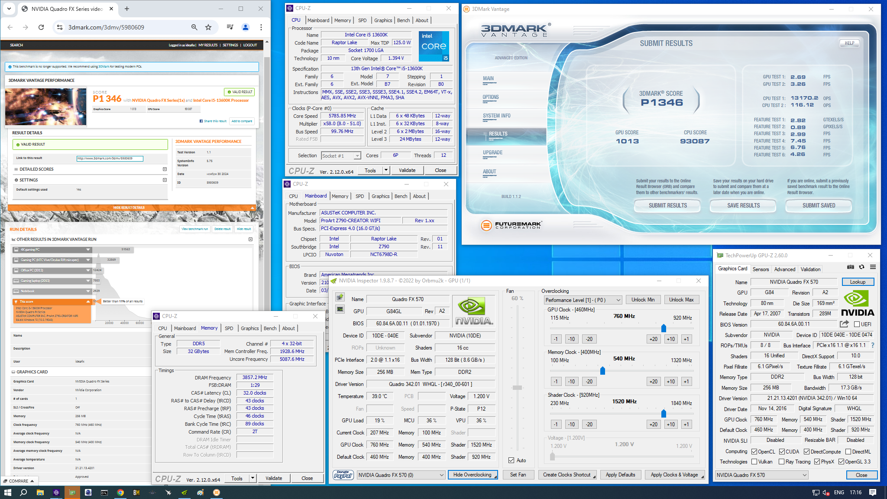This screenshot has width=887, height=499.
Task: Click the Shader Clock slider handle in NVIDIA Inspector
Action: (664, 414)
